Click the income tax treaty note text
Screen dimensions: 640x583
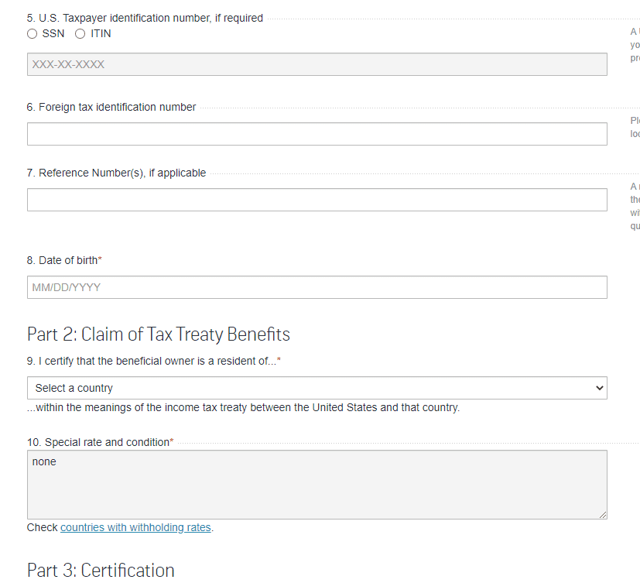244,407
